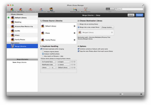The image size is (151, 105).
Task: Add a row after 'Modification date'
Action: 74,65
